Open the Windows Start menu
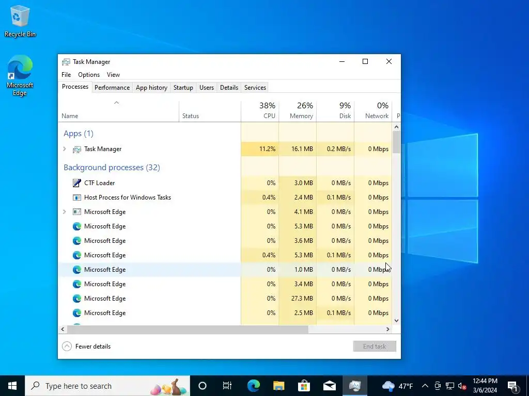The image size is (529, 396). coord(12,386)
